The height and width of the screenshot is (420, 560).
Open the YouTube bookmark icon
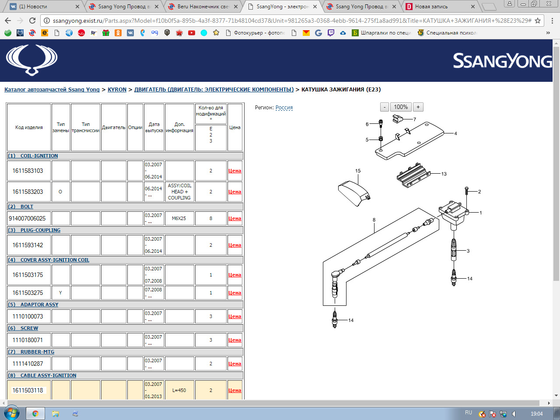click(192, 33)
